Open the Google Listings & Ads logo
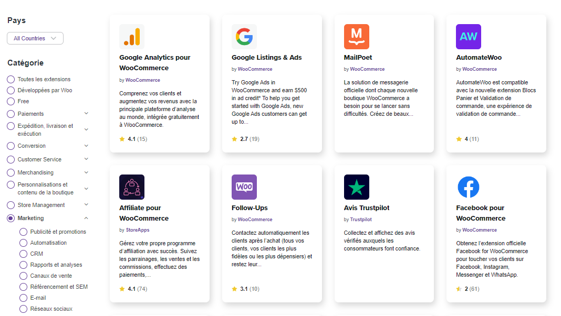 (x=244, y=37)
